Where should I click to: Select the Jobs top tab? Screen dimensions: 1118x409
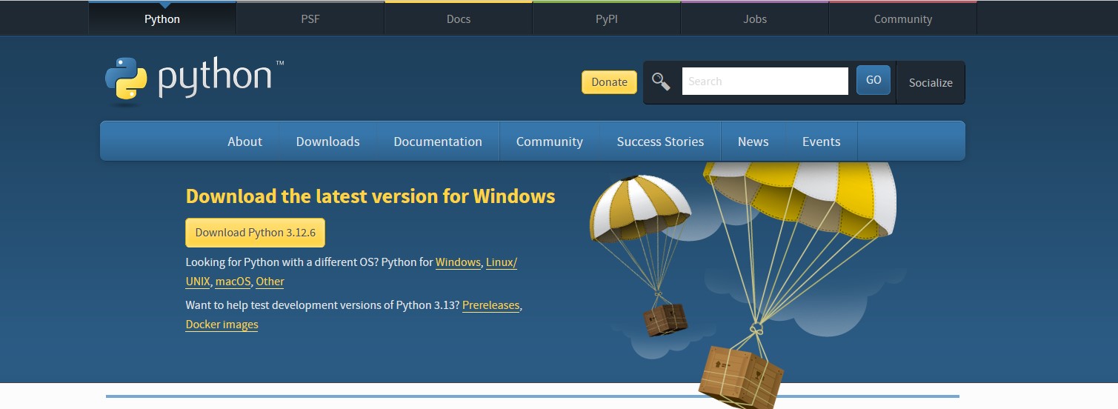(755, 19)
